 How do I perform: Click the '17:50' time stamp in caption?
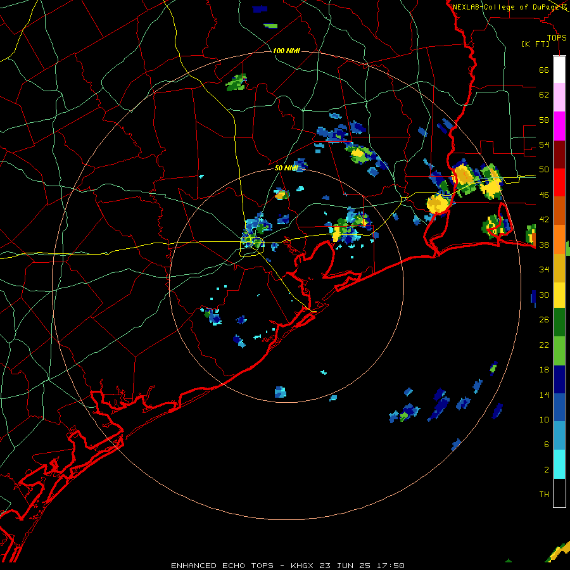391,566
